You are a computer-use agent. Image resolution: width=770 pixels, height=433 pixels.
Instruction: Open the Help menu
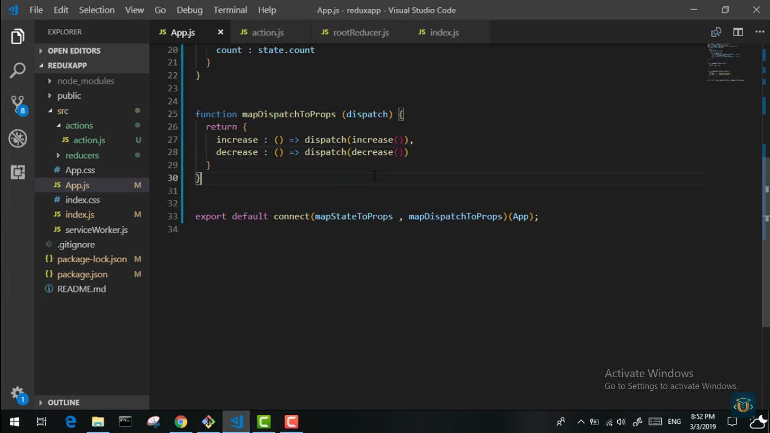click(267, 10)
